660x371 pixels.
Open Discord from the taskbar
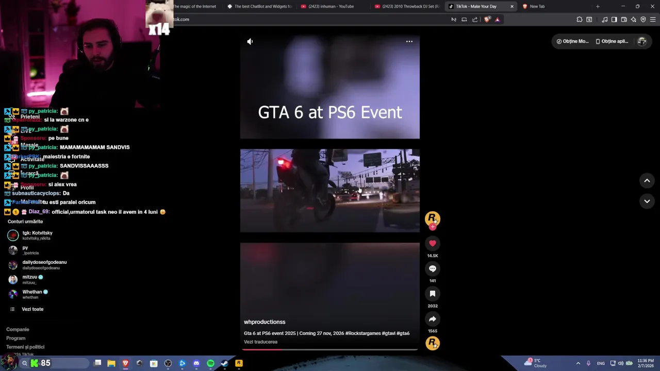196,363
